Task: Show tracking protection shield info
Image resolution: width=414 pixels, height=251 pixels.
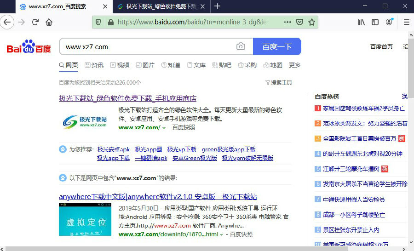Action: (98, 22)
